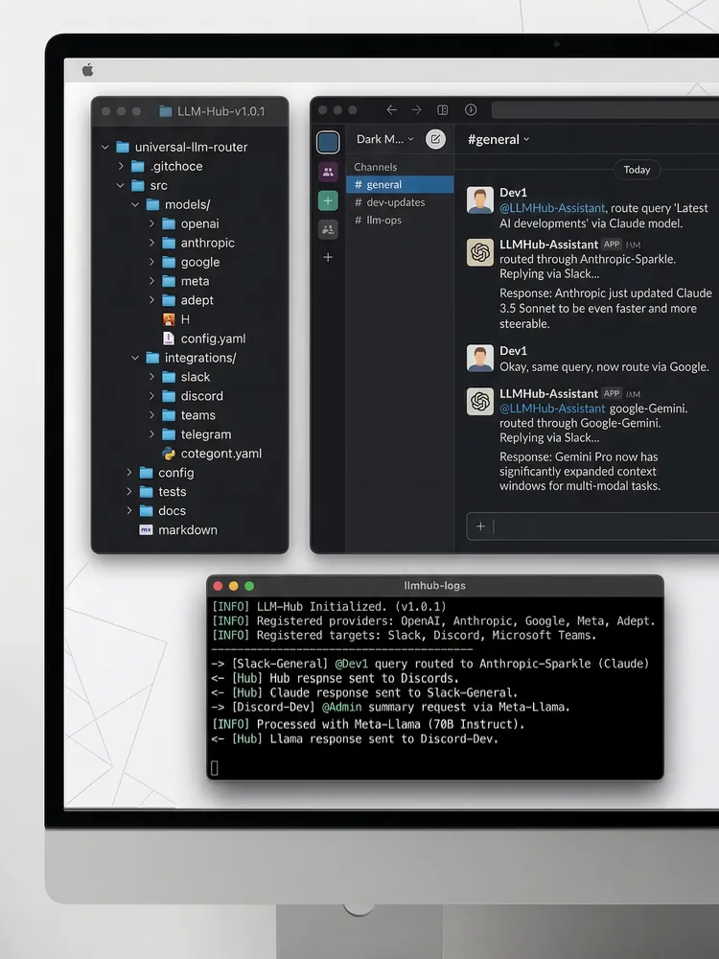Click the LLMHub-Assistant name on the Gemini reply
Image resolution: width=719 pixels, height=959 pixels.
pos(548,393)
